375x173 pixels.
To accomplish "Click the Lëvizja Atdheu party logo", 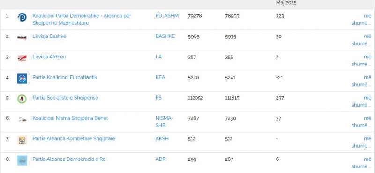I will pyautogui.click(x=22, y=58).
